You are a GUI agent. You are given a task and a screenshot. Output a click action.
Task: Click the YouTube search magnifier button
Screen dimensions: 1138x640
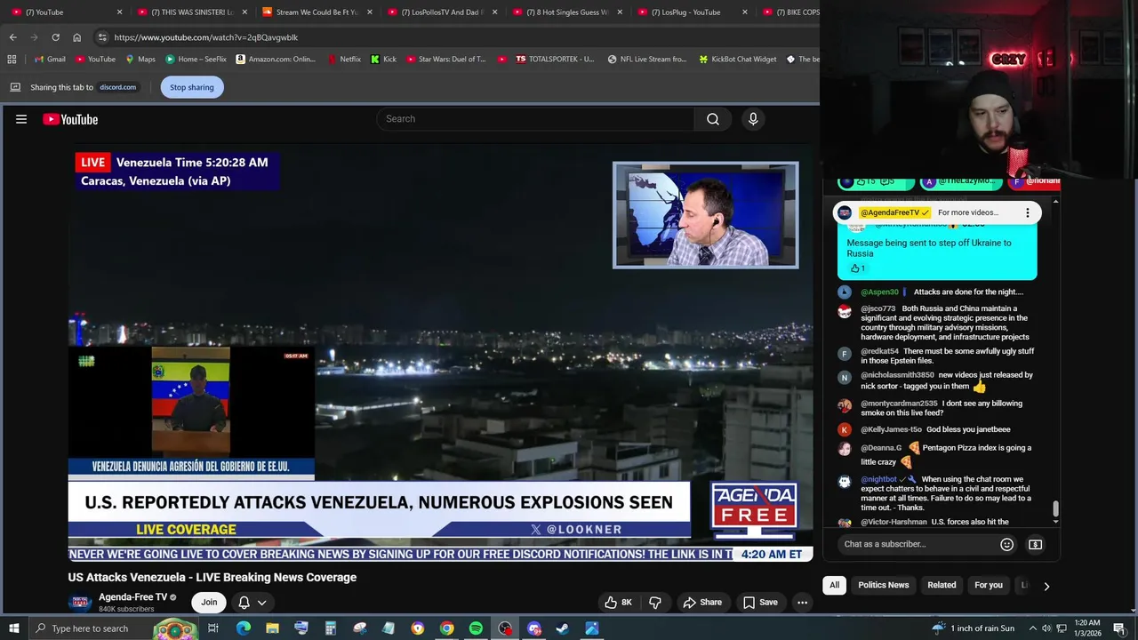pos(712,119)
